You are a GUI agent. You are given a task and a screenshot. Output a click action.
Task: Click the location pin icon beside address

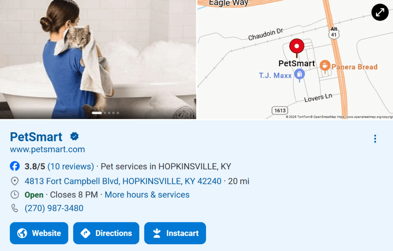tap(15, 181)
